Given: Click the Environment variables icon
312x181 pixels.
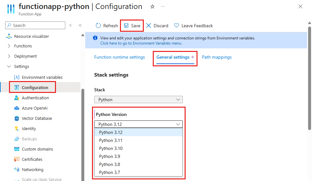Looking at the screenshot, I should click(x=17, y=77).
